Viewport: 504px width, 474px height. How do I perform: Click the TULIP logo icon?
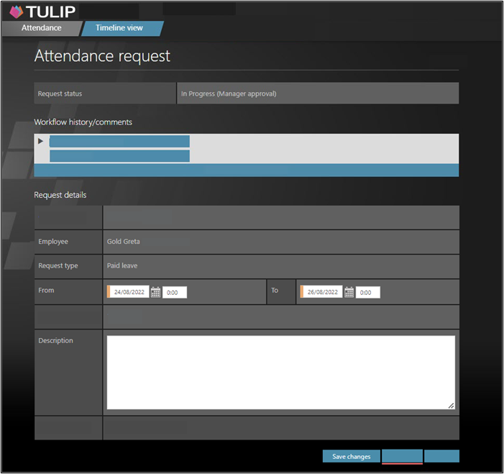[x=16, y=12]
